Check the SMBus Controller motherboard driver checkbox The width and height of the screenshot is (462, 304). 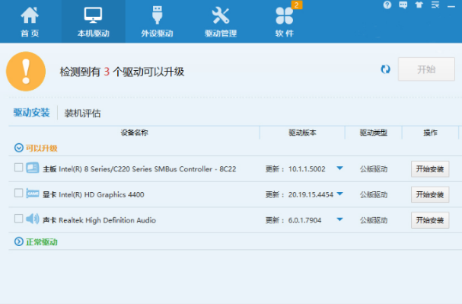pos(18,168)
